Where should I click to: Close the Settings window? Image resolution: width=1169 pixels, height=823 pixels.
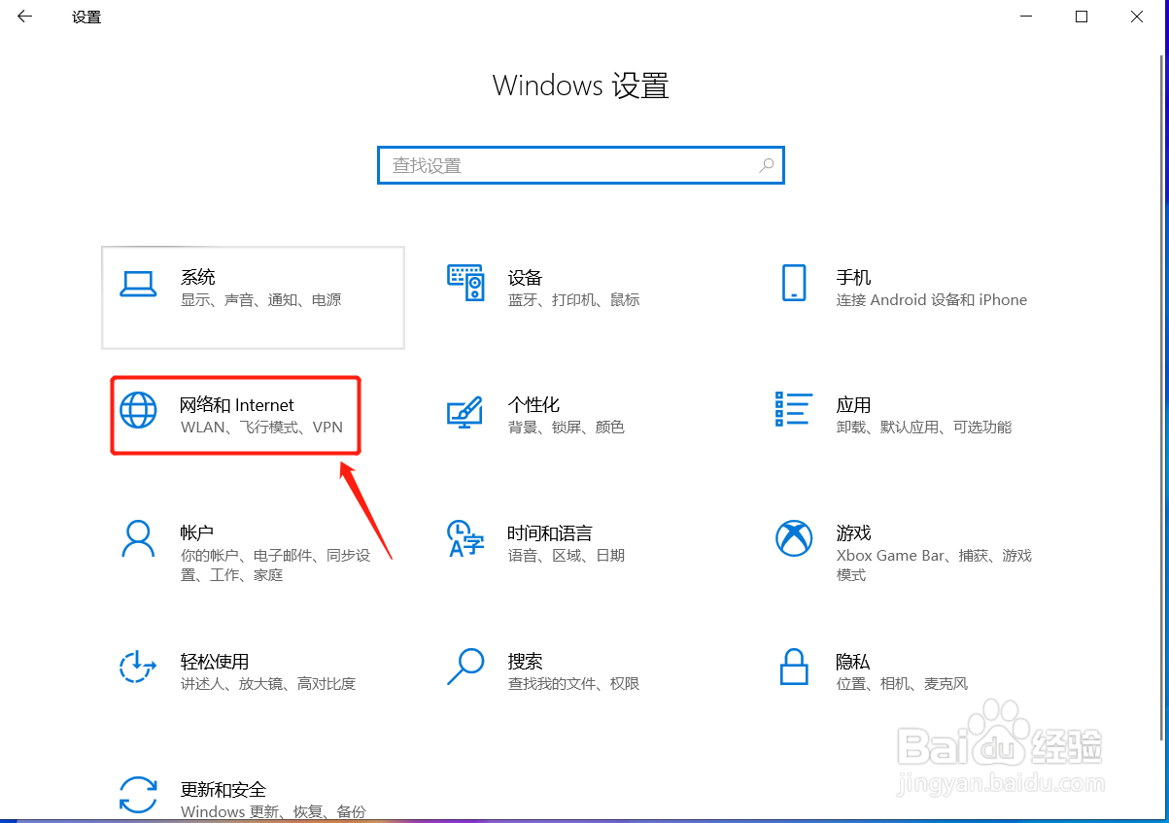click(x=1137, y=17)
